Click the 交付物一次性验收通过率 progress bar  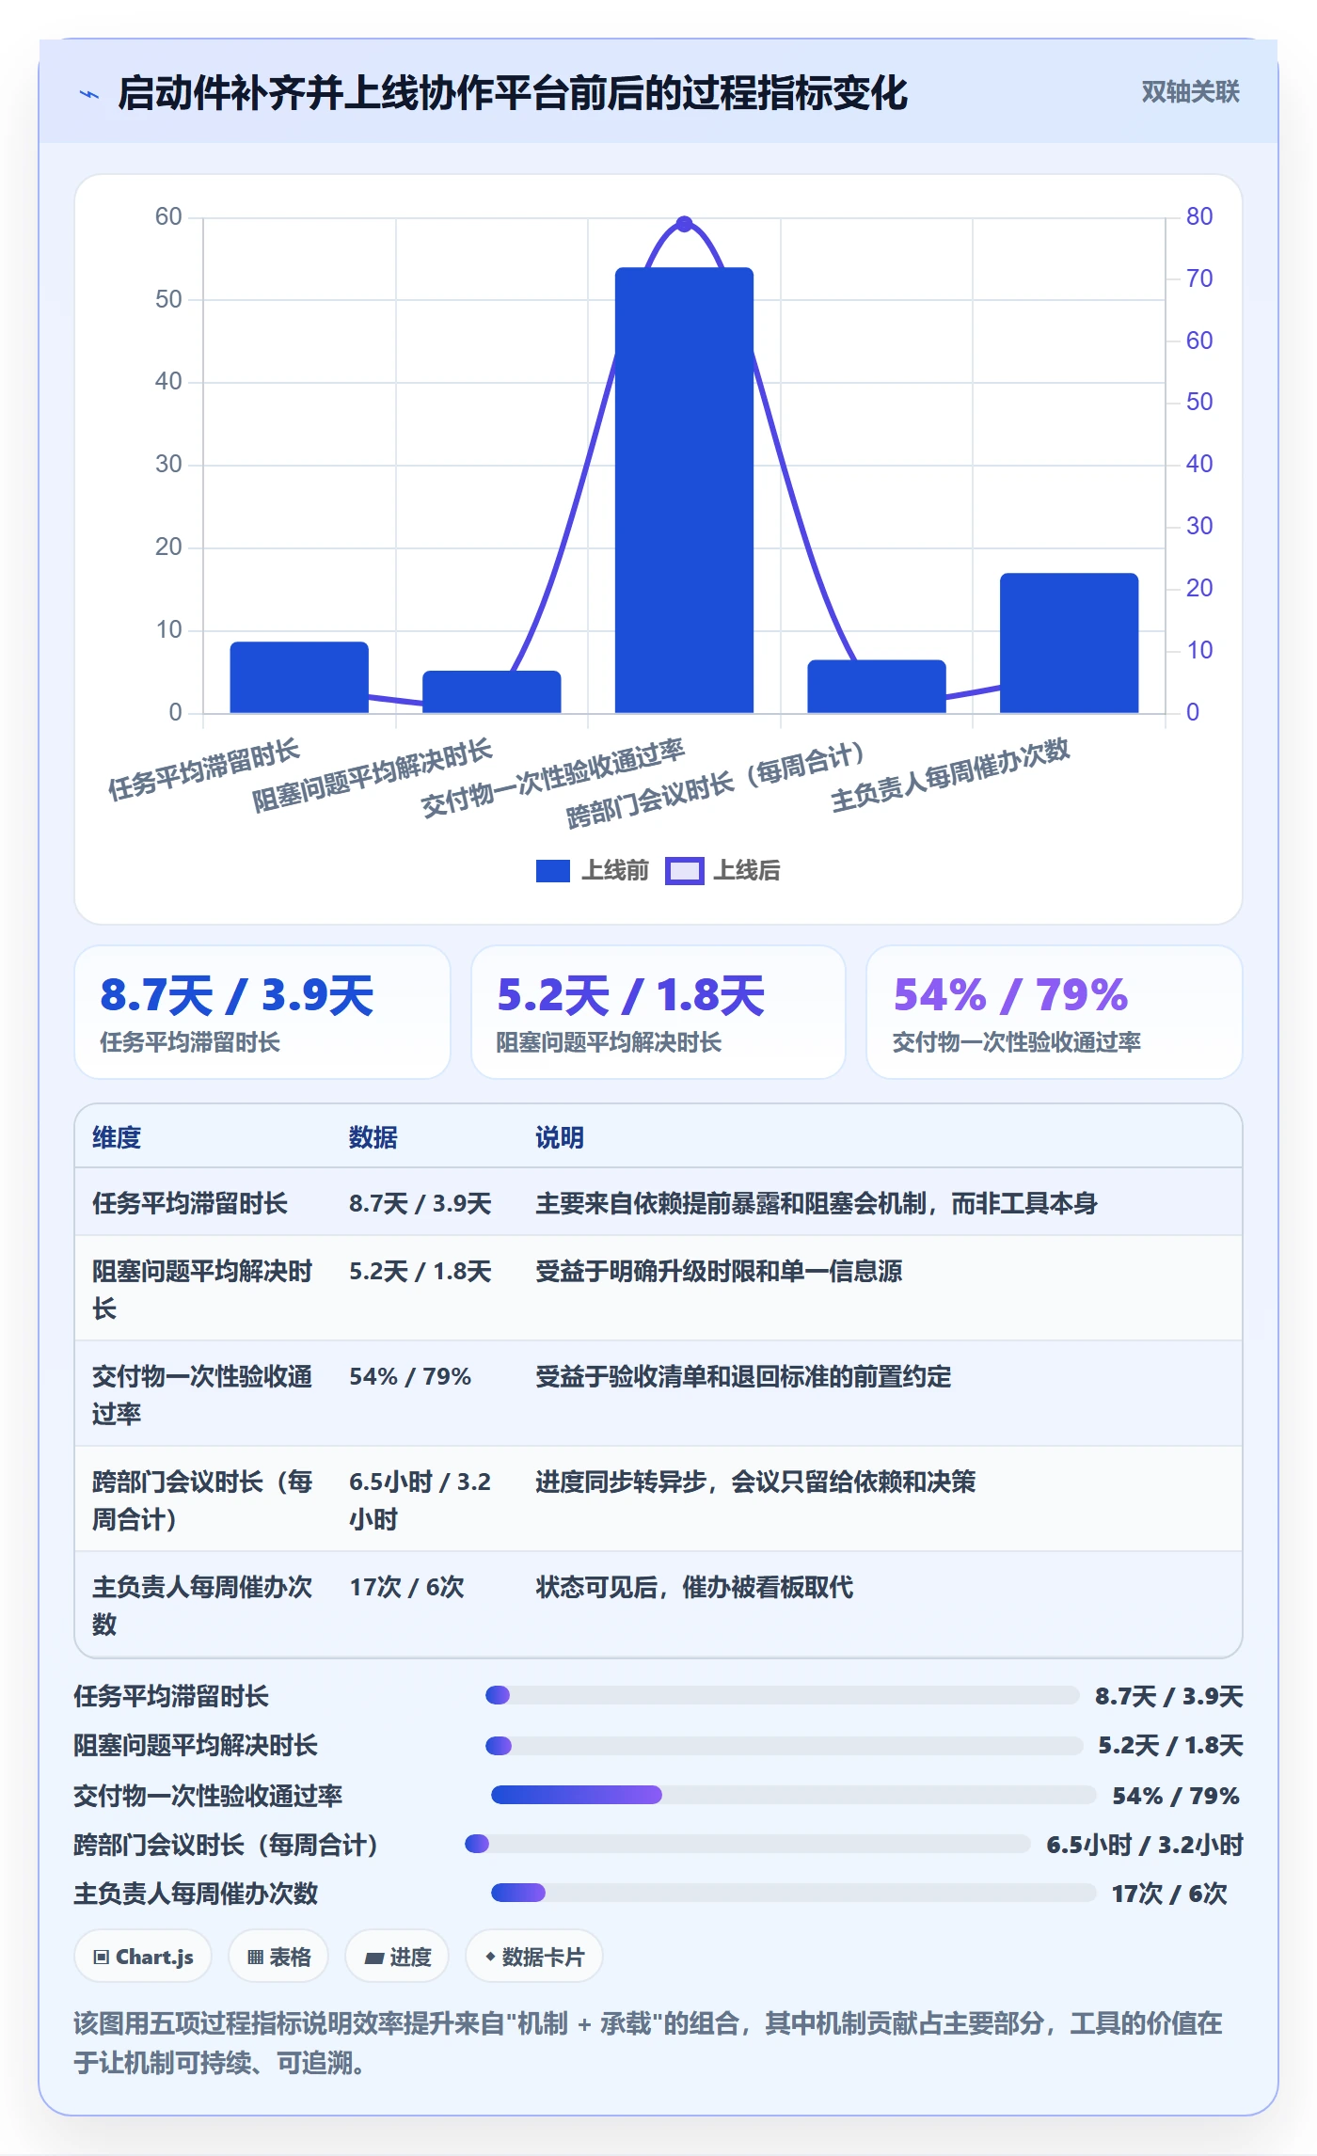(x=794, y=1795)
